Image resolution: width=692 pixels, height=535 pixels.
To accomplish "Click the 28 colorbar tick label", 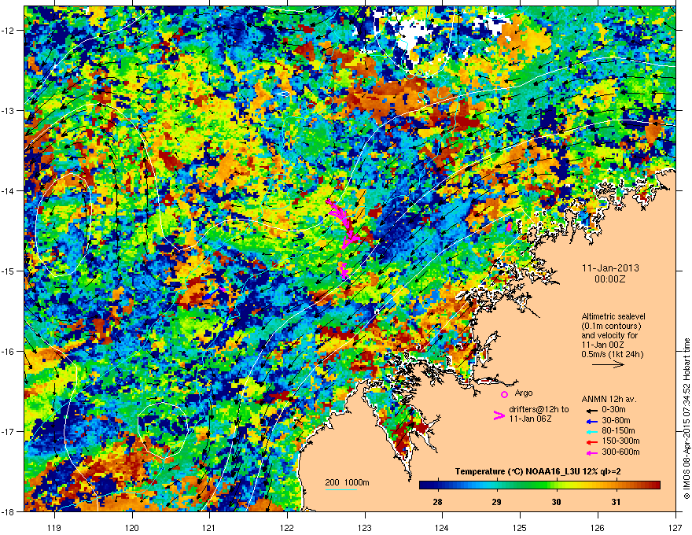I will (437, 502).
